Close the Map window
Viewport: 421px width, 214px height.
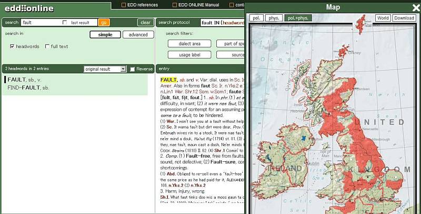click(415, 7)
